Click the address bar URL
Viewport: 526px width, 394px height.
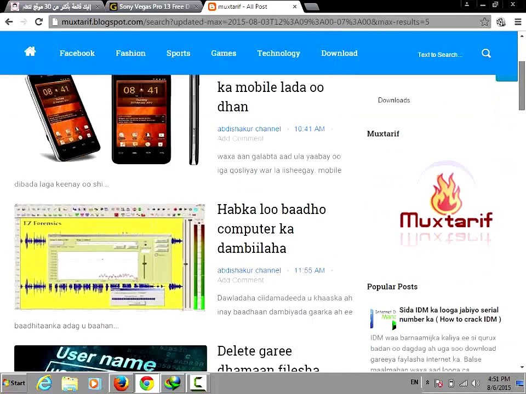[245, 22]
